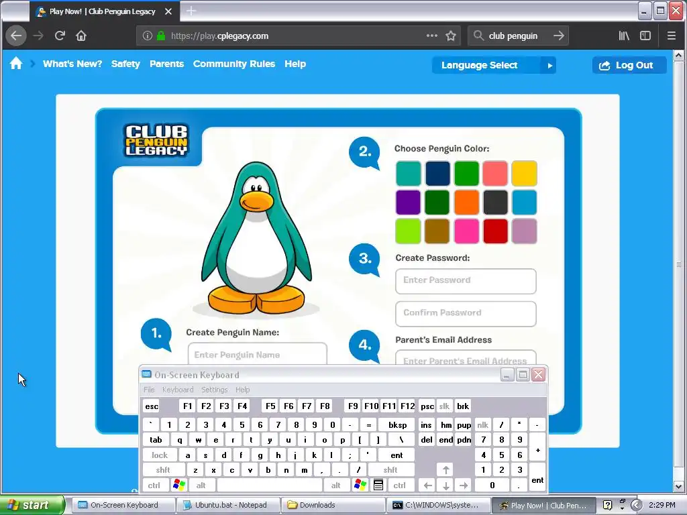Toggle the left shft key on keyboard
Image resolution: width=687 pixels, height=515 pixels.
click(x=163, y=470)
